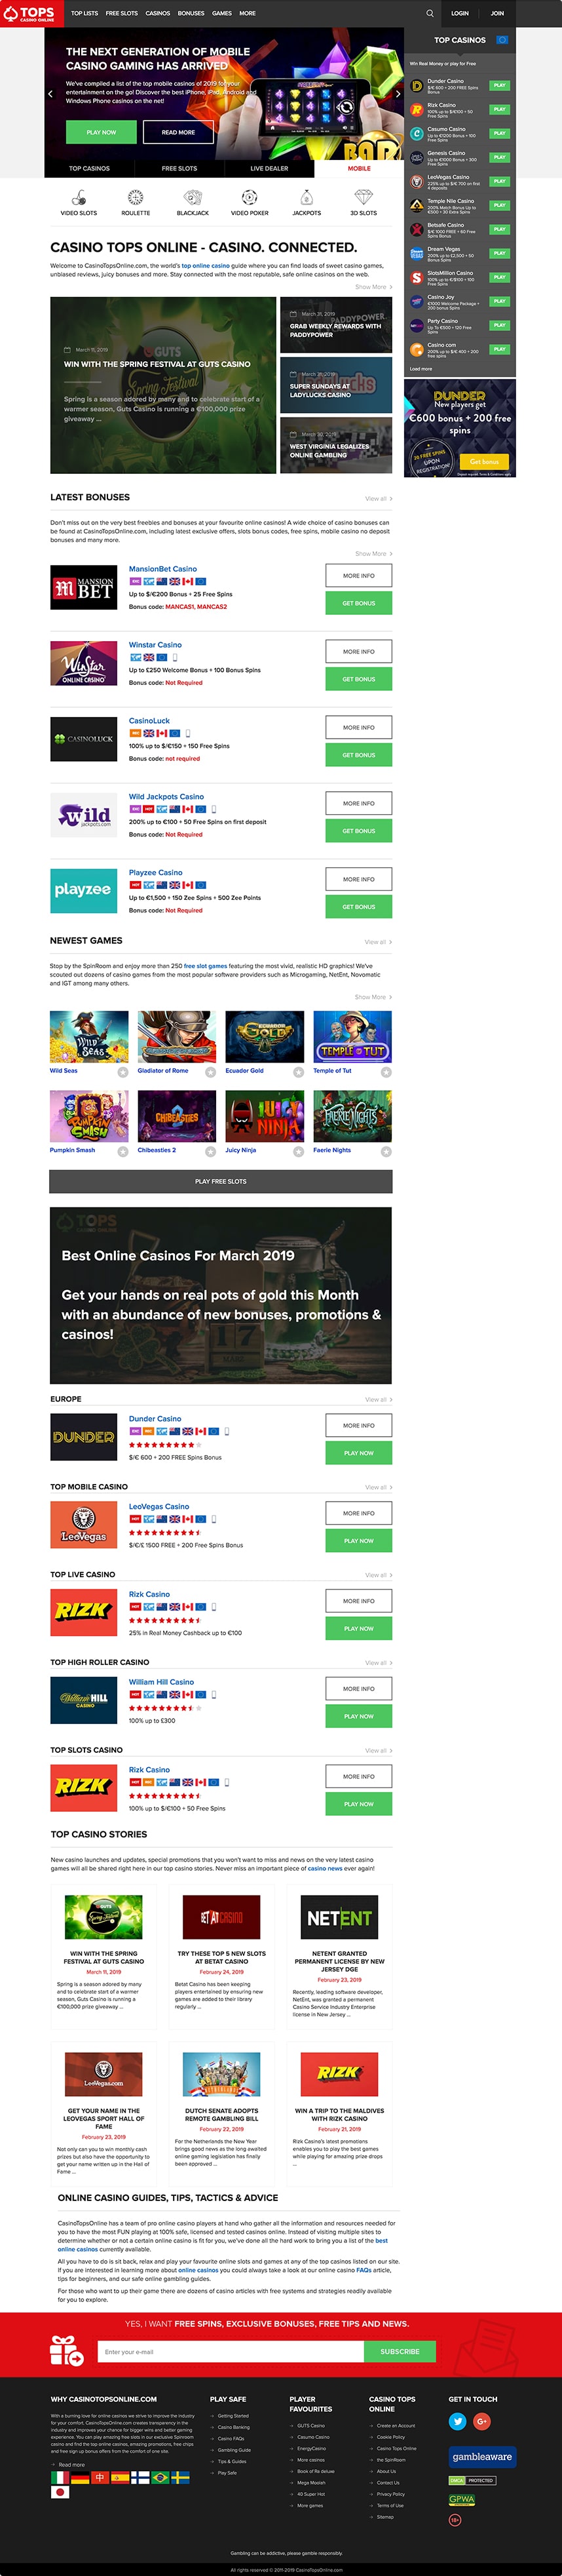Screen dimensions: 562x2576
Task: Favorite the Wild Seas game star
Action: 123,1072
